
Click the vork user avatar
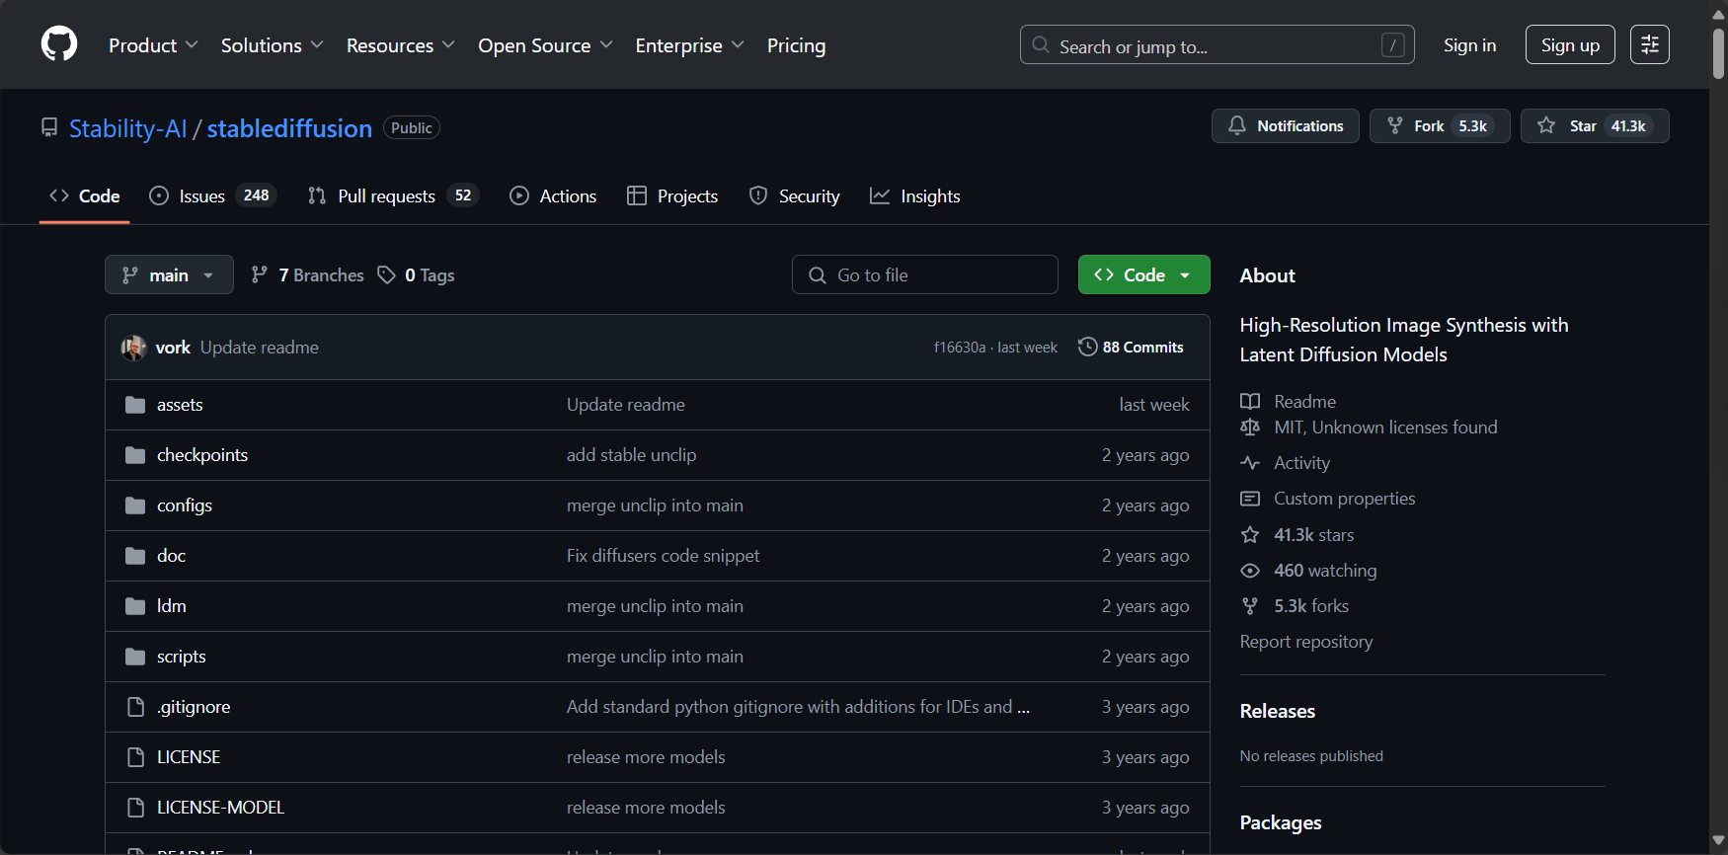[133, 348]
